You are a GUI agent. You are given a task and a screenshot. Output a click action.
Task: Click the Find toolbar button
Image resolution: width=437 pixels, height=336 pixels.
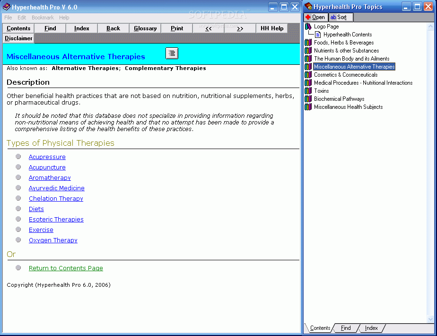[x=50, y=28]
